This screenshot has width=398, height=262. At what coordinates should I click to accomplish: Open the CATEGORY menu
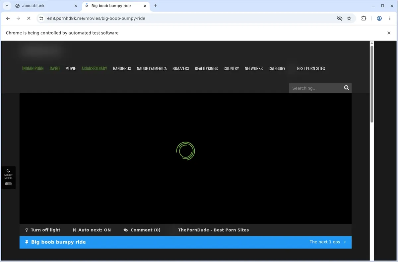[277, 68]
